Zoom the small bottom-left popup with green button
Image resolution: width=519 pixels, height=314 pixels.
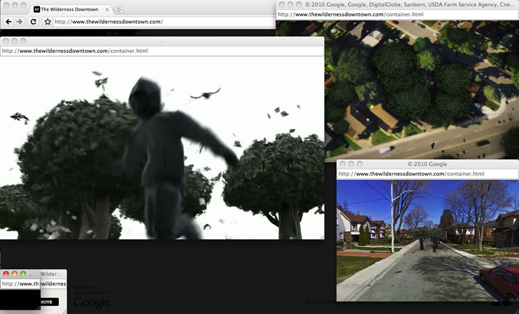[23, 273]
